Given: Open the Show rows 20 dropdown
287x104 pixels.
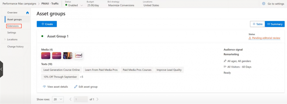Looking at the screenshot, I should (58, 99).
